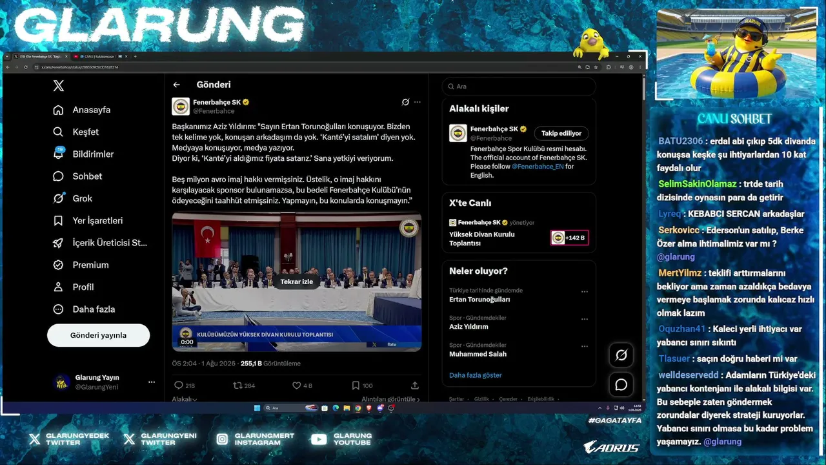Viewport: 826px width, 465px height.
Task: Repost the Fenerbahçe post
Action: point(237,386)
